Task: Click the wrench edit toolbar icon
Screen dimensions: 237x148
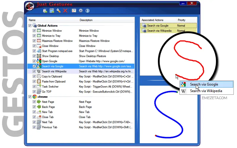Action: [x=58, y=11]
